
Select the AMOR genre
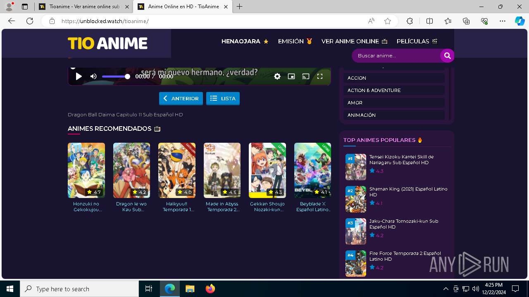(x=394, y=103)
